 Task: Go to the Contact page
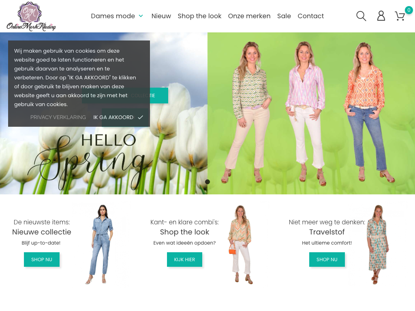point(310,16)
